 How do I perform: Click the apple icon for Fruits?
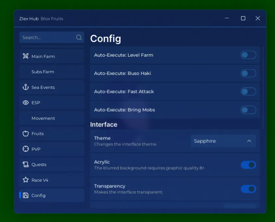(26, 133)
